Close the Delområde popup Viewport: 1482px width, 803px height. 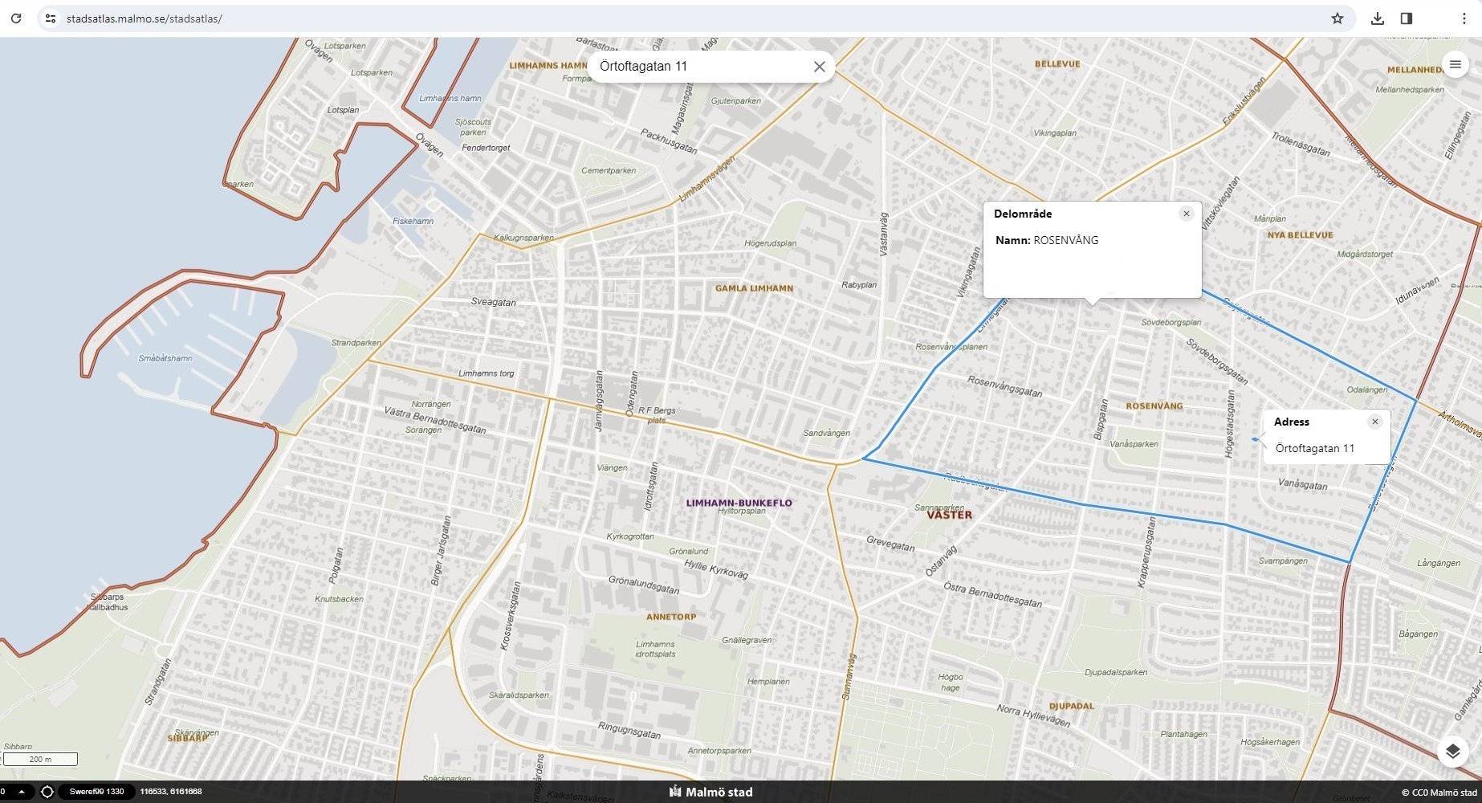coord(1186,214)
